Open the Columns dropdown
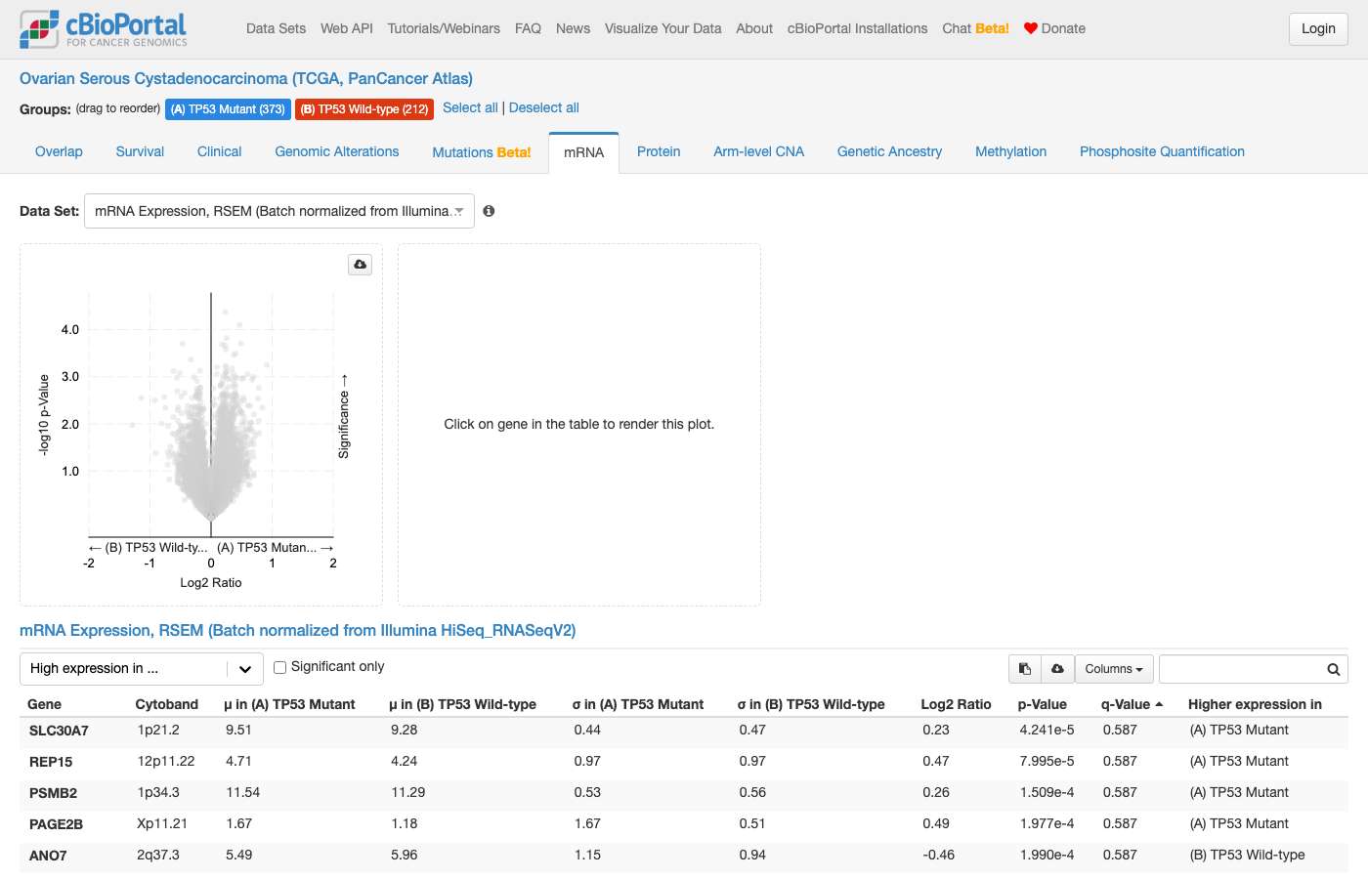 click(1114, 669)
